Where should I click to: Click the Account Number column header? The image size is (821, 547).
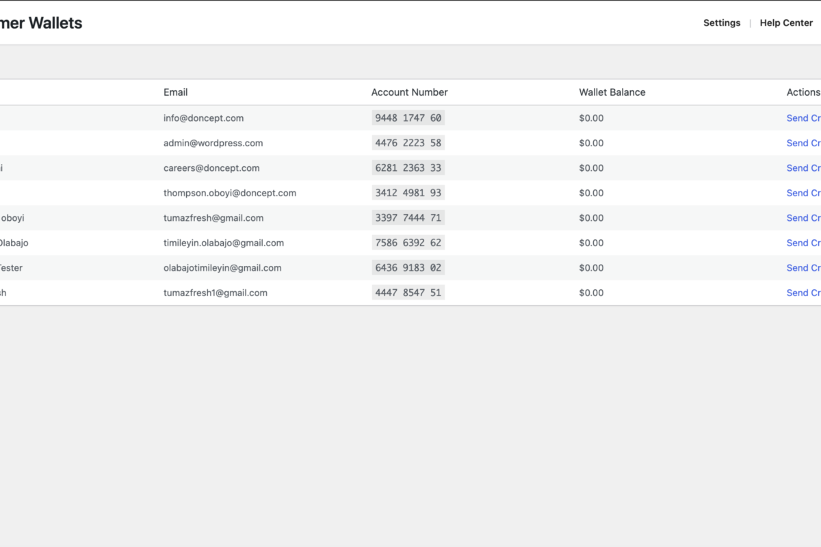point(409,92)
